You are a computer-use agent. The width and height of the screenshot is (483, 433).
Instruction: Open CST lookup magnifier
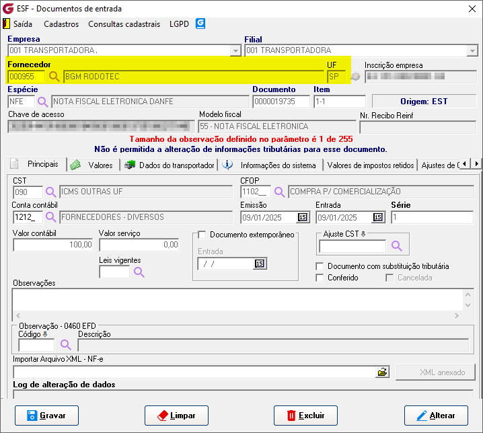click(51, 192)
